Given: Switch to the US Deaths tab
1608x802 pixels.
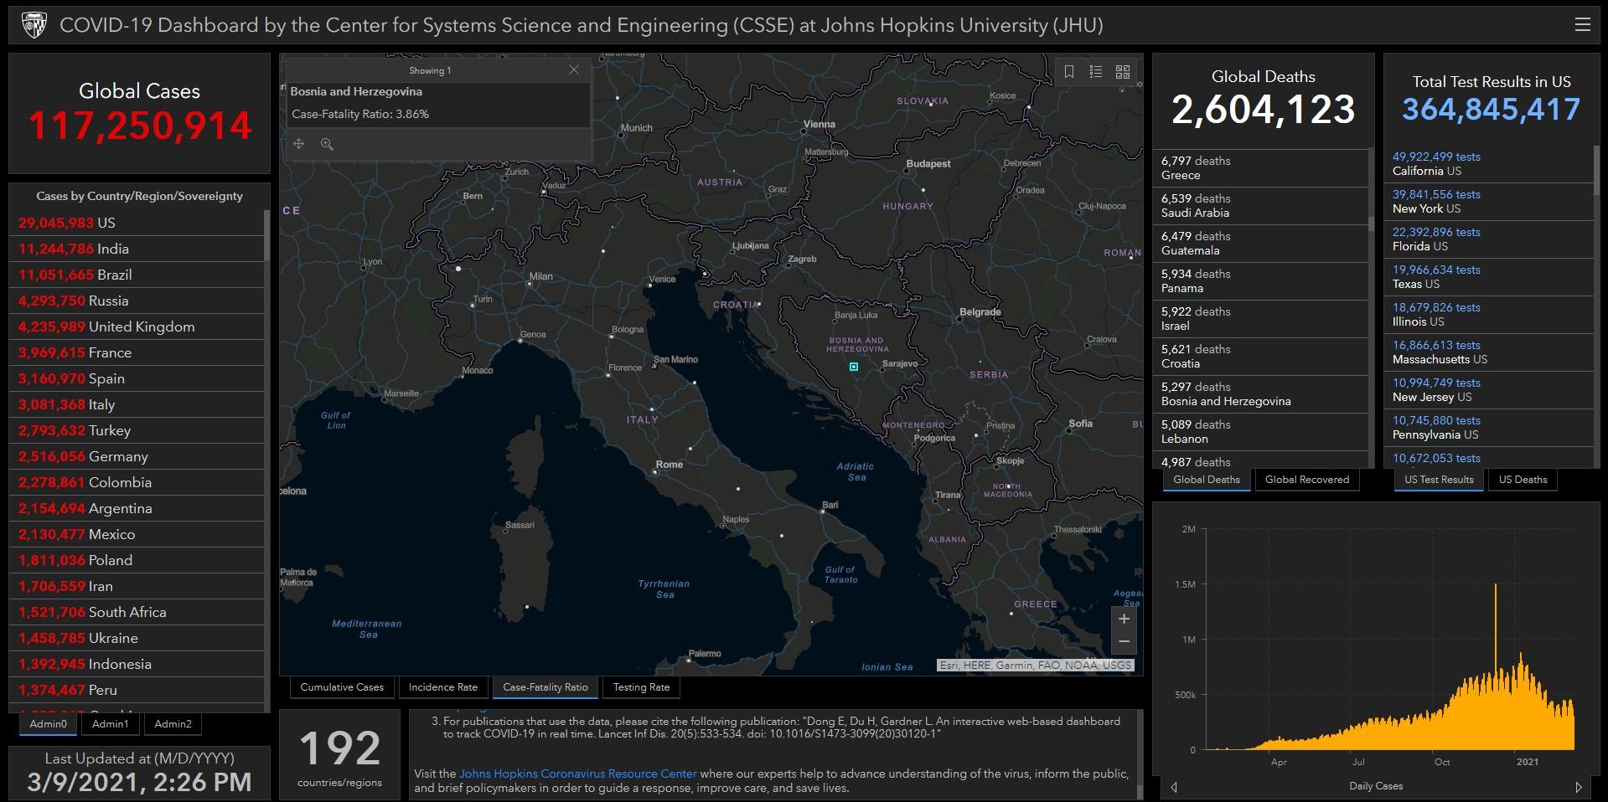Looking at the screenshot, I should [x=1523, y=480].
